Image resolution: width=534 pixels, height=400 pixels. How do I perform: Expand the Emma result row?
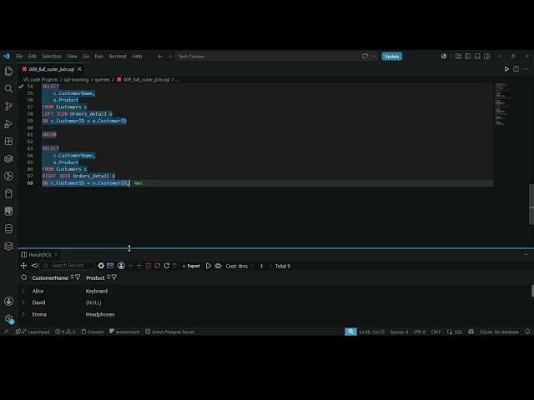point(23,314)
